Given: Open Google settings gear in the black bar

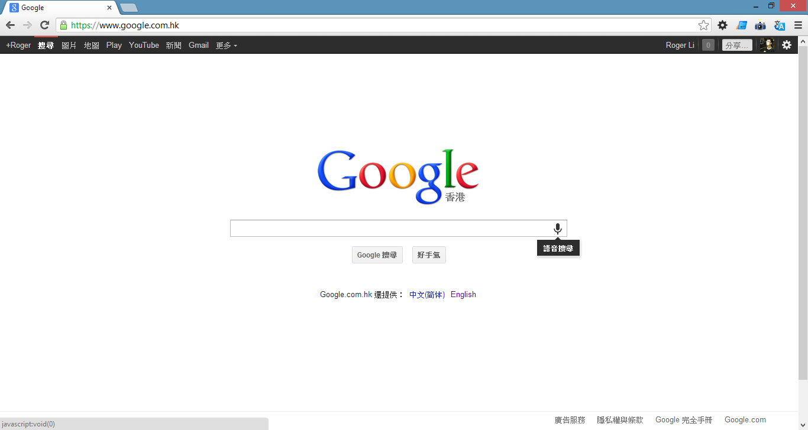Looking at the screenshot, I should click(787, 45).
